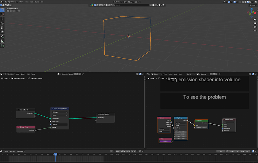Image resolution: width=258 pixels, height=163 pixels.
Task: Open the Playback dropdown in timeline
Action: [21, 151]
